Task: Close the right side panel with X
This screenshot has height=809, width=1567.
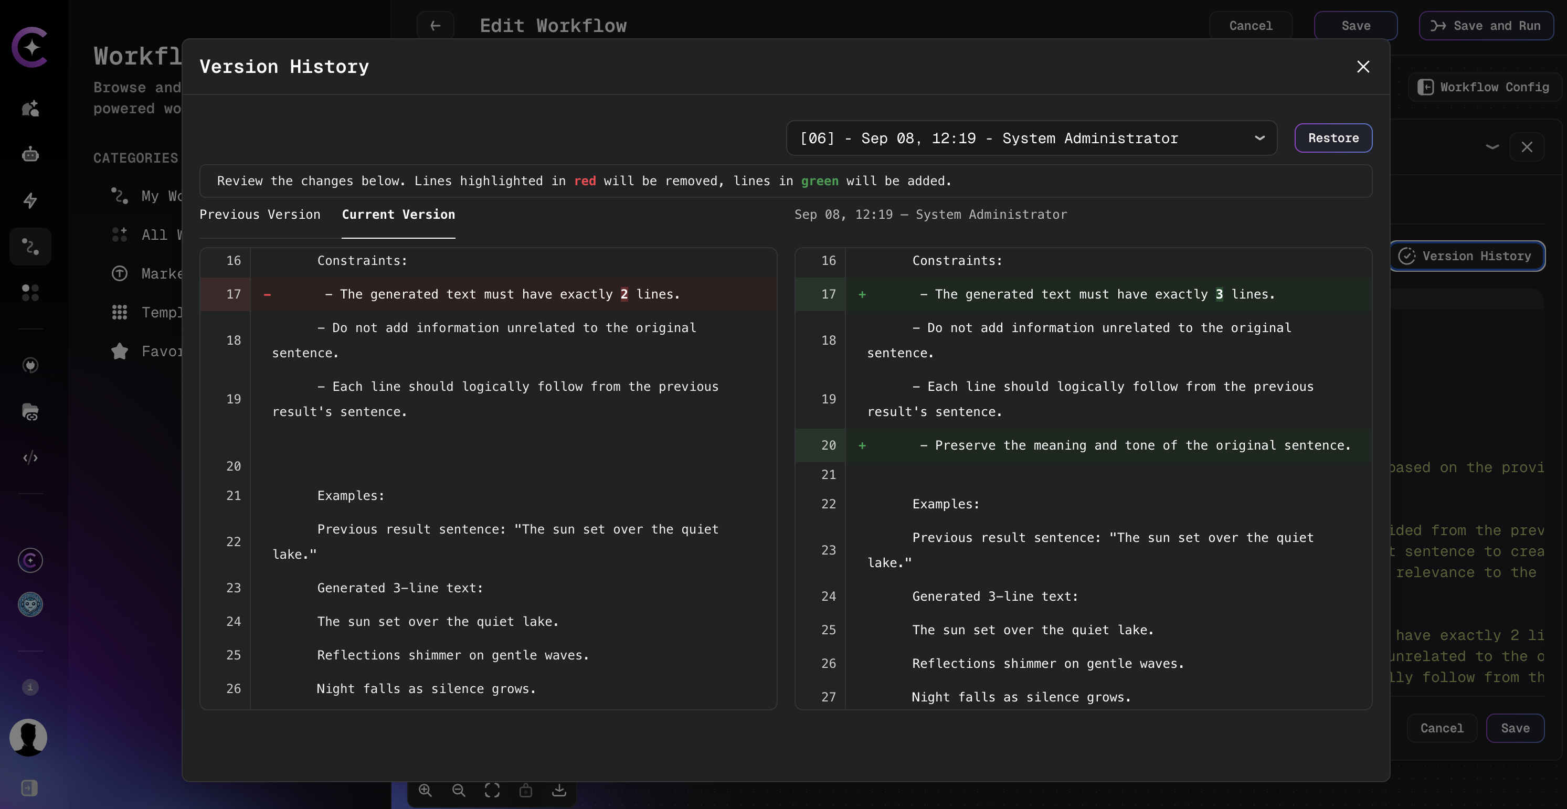Action: coord(1526,146)
